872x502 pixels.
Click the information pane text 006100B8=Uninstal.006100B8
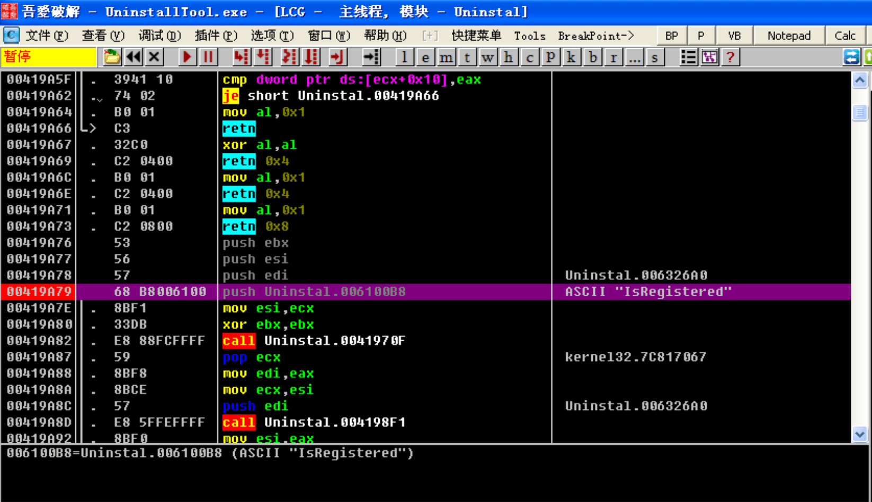pyautogui.click(x=114, y=453)
